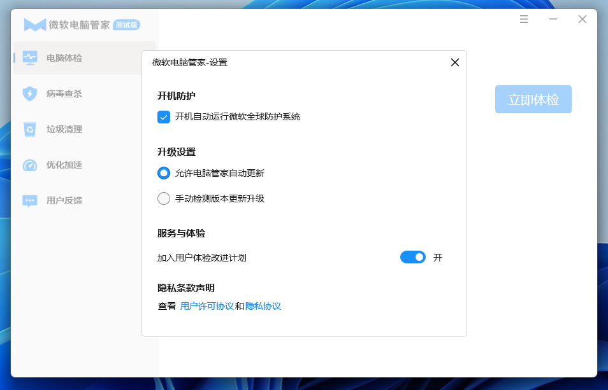
Task: Open the 用户许可协议 link
Action: point(207,306)
